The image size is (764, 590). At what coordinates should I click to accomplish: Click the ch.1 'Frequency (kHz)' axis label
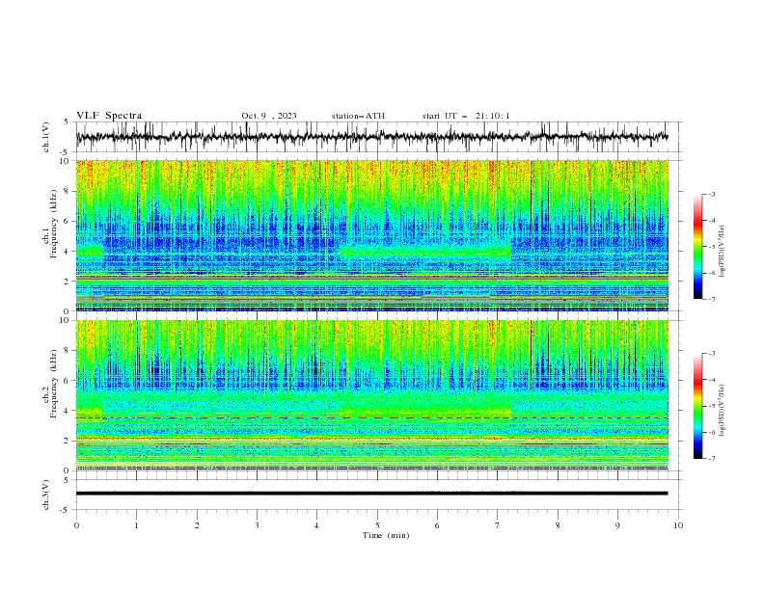(53, 225)
